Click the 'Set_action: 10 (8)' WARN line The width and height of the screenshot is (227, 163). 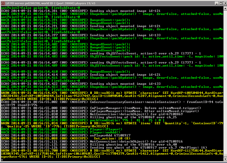click(x=66, y=139)
